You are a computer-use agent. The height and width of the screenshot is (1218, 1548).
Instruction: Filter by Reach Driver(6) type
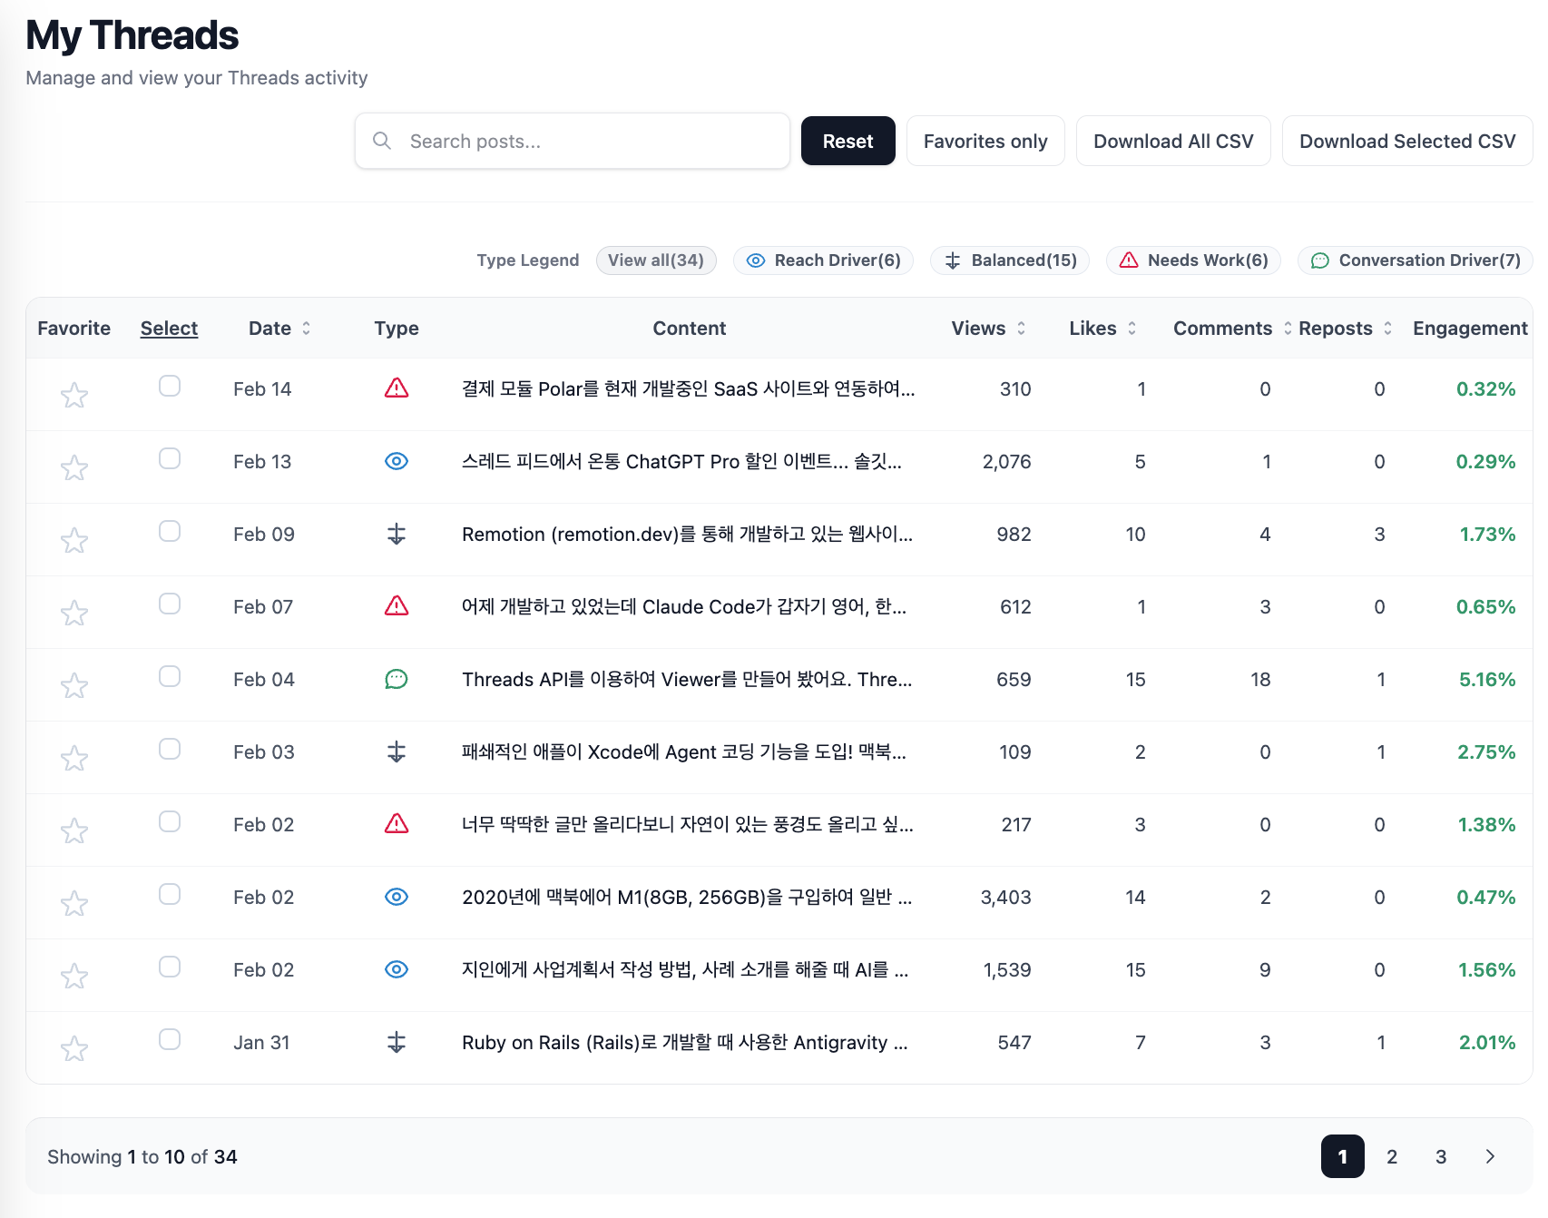click(x=823, y=260)
